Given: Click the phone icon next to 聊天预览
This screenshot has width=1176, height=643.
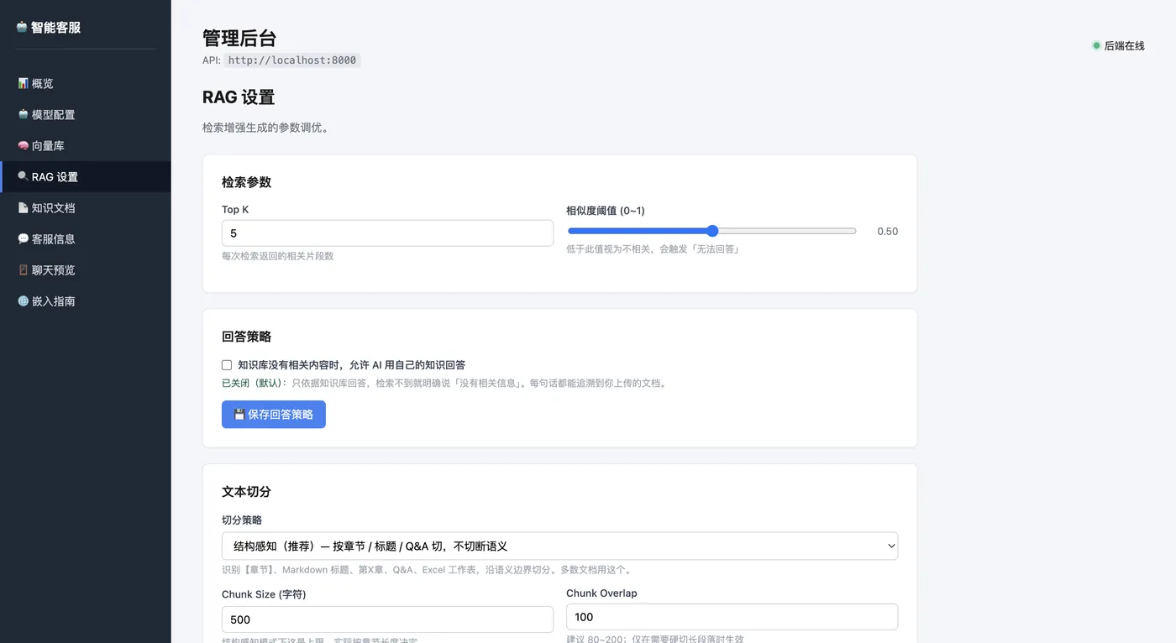Looking at the screenshot, I should 23,269.
